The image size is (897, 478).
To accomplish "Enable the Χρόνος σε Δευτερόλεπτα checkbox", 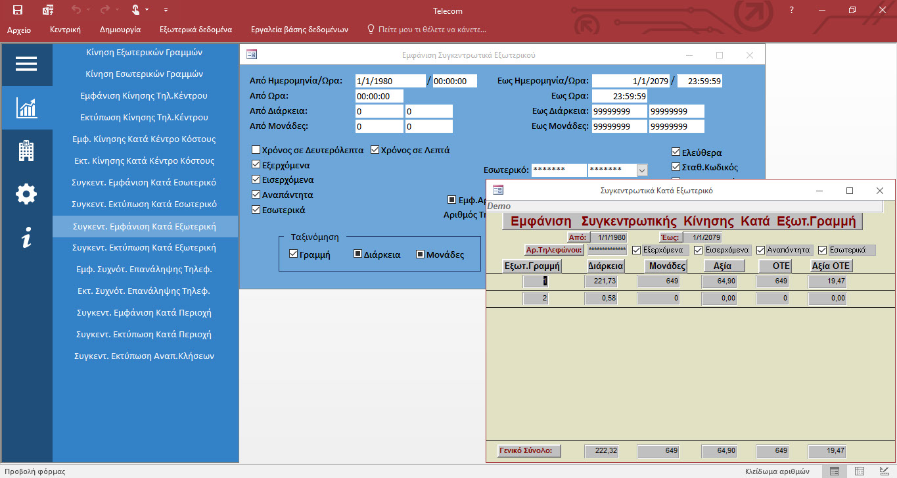I will click(256, 150).
